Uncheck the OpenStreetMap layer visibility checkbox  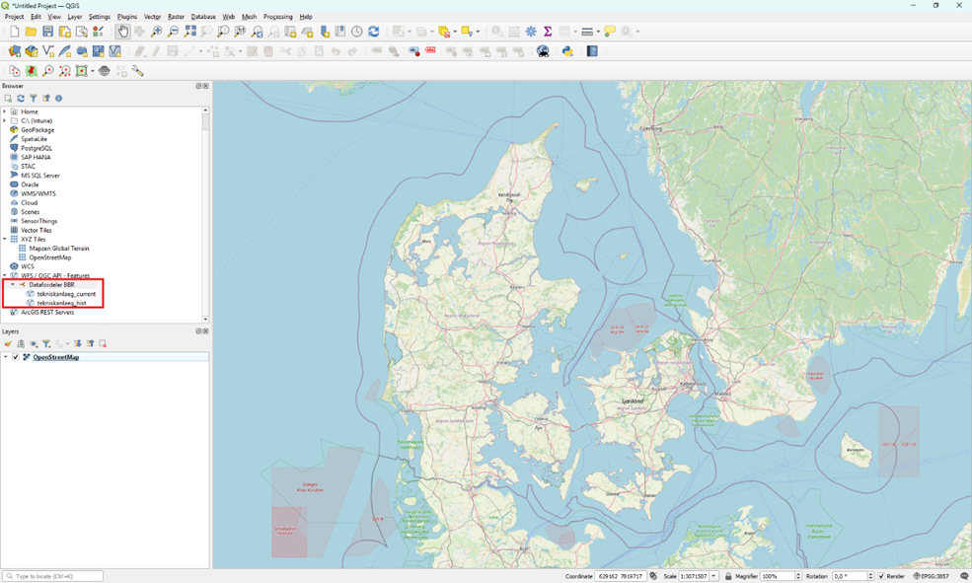[16, 357]
